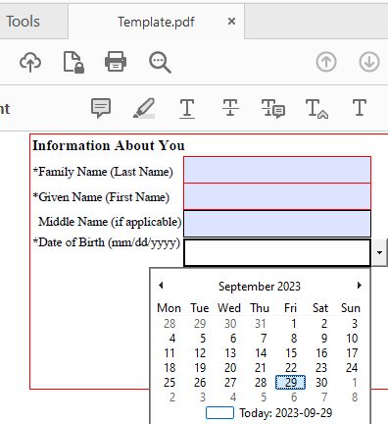Select the underline text tool
Screen dimensions: 388x424
click(187, 109)
